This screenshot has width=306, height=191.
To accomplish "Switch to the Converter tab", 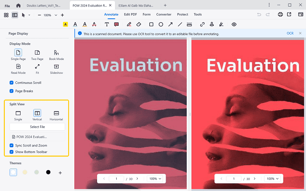I will coord(164,14).
